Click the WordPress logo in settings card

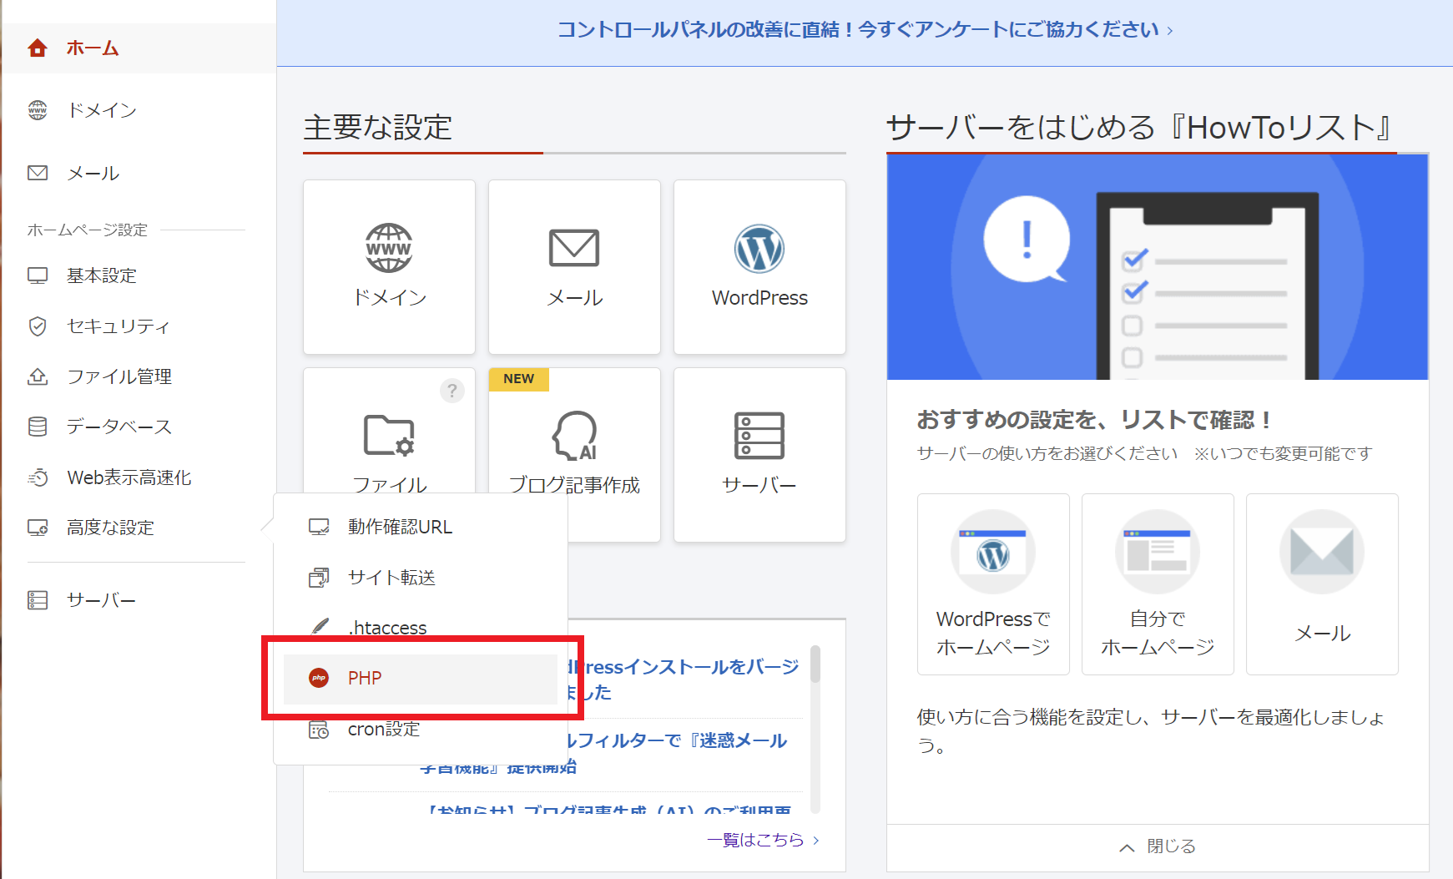[759, 249]
